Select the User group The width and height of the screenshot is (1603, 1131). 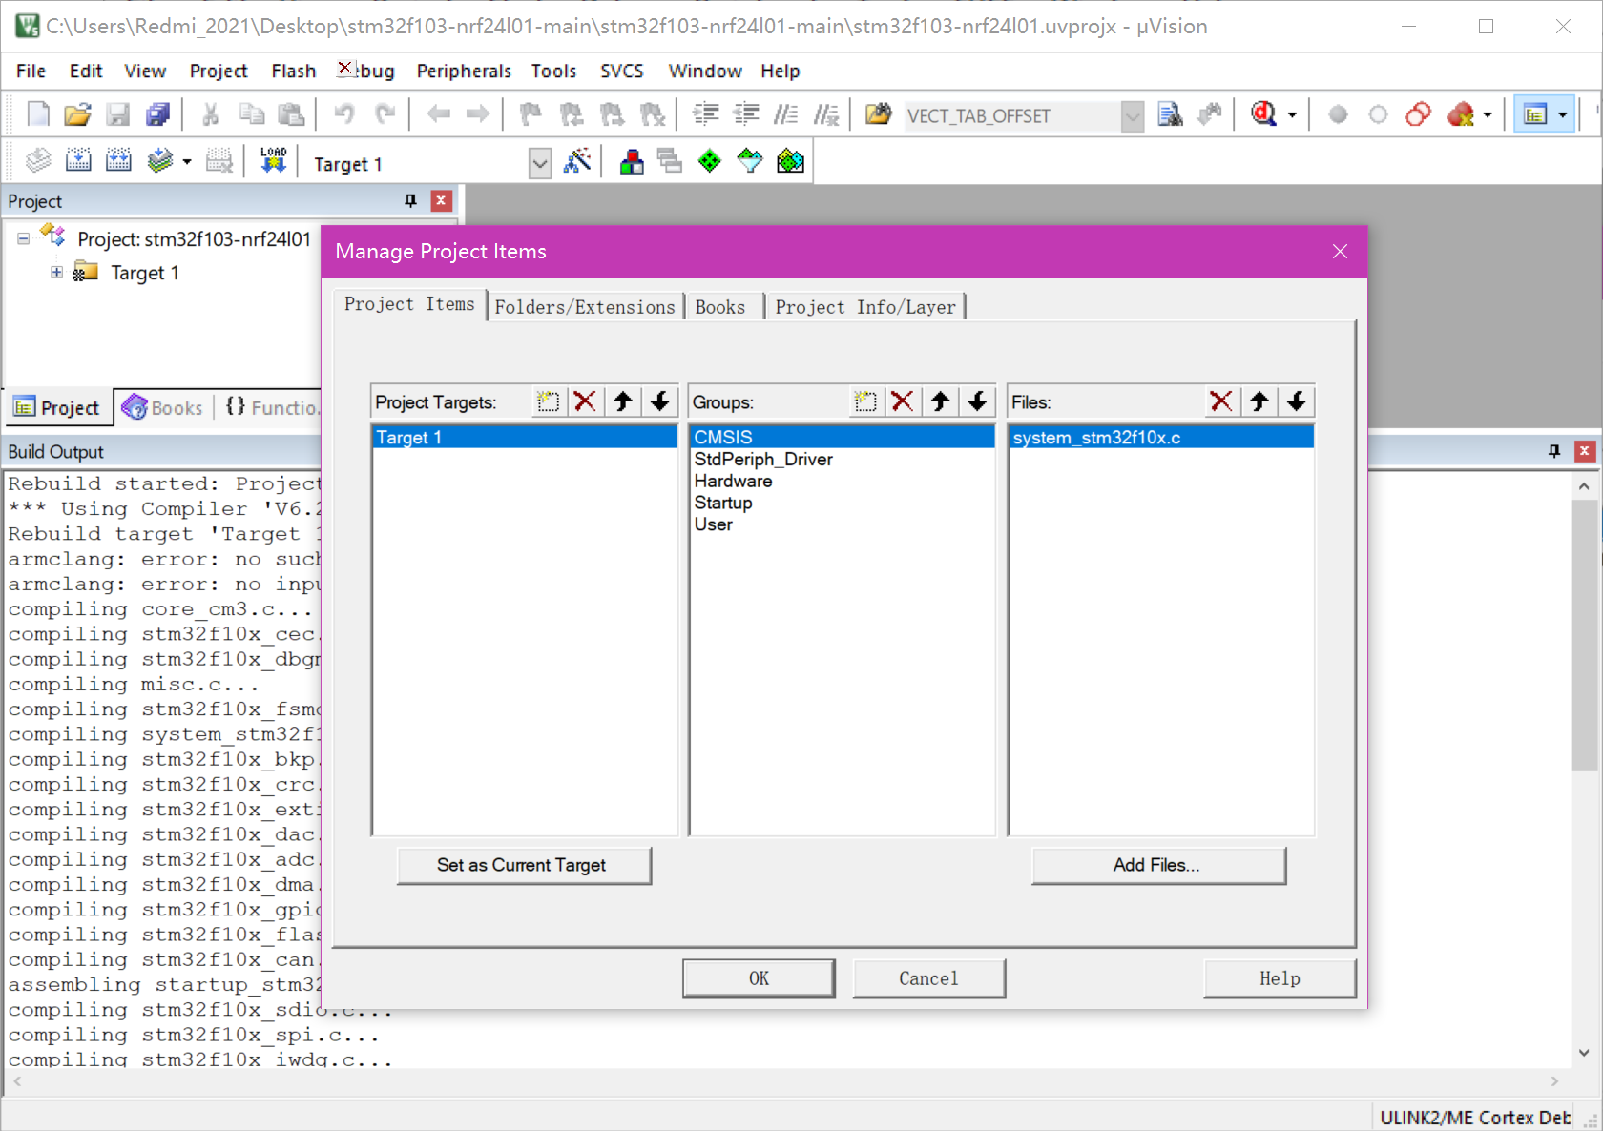click(842, 525)
